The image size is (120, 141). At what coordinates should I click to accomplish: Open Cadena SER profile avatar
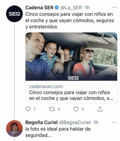coord(14,14)
